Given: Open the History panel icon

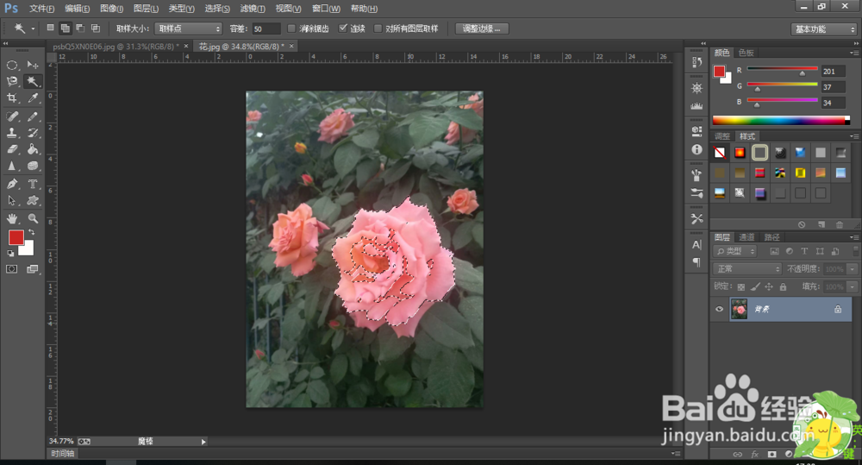Looking at the screenshot, I should [696, 62].
